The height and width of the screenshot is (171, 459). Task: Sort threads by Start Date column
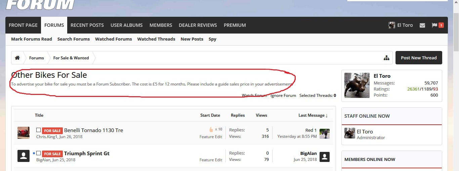(210, 115)
